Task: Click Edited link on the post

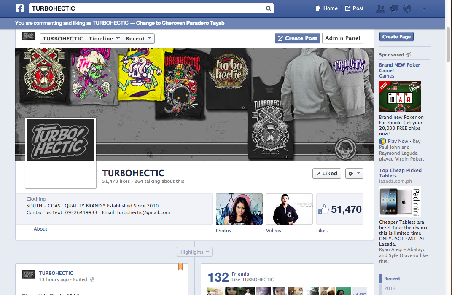Action: tap(80, 280)
